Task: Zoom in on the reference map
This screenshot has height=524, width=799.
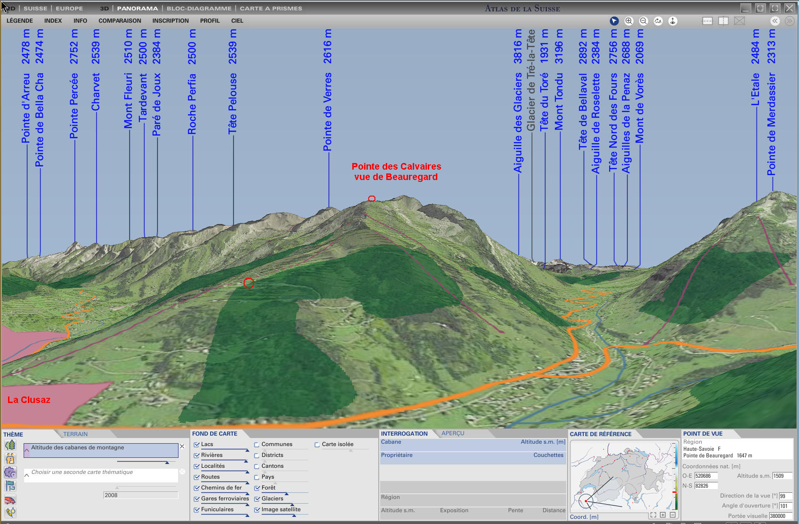Action: 663,515
